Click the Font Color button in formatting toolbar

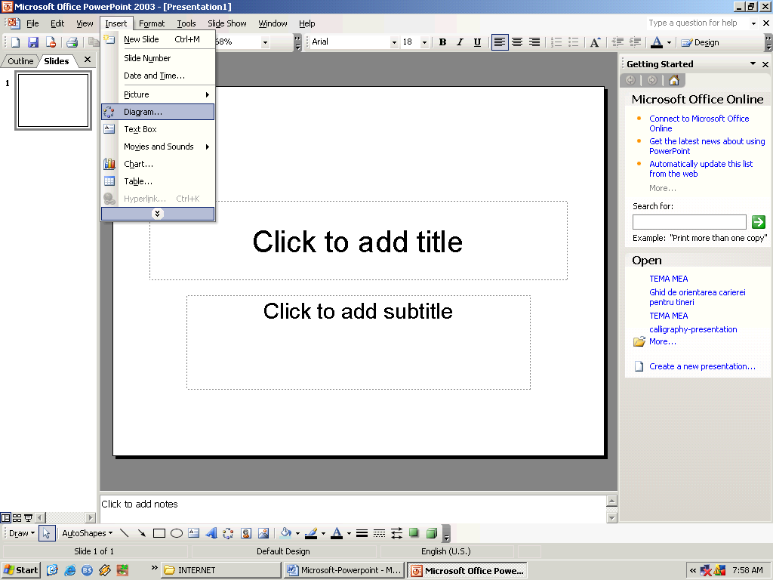pos(657,42)
